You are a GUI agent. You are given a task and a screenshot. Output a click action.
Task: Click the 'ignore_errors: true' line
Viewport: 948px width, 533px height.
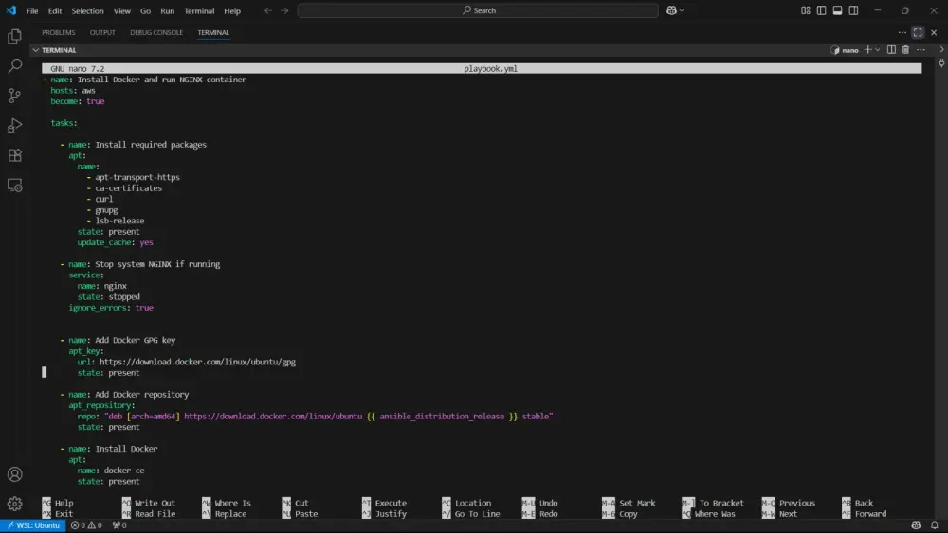point(111,308)
